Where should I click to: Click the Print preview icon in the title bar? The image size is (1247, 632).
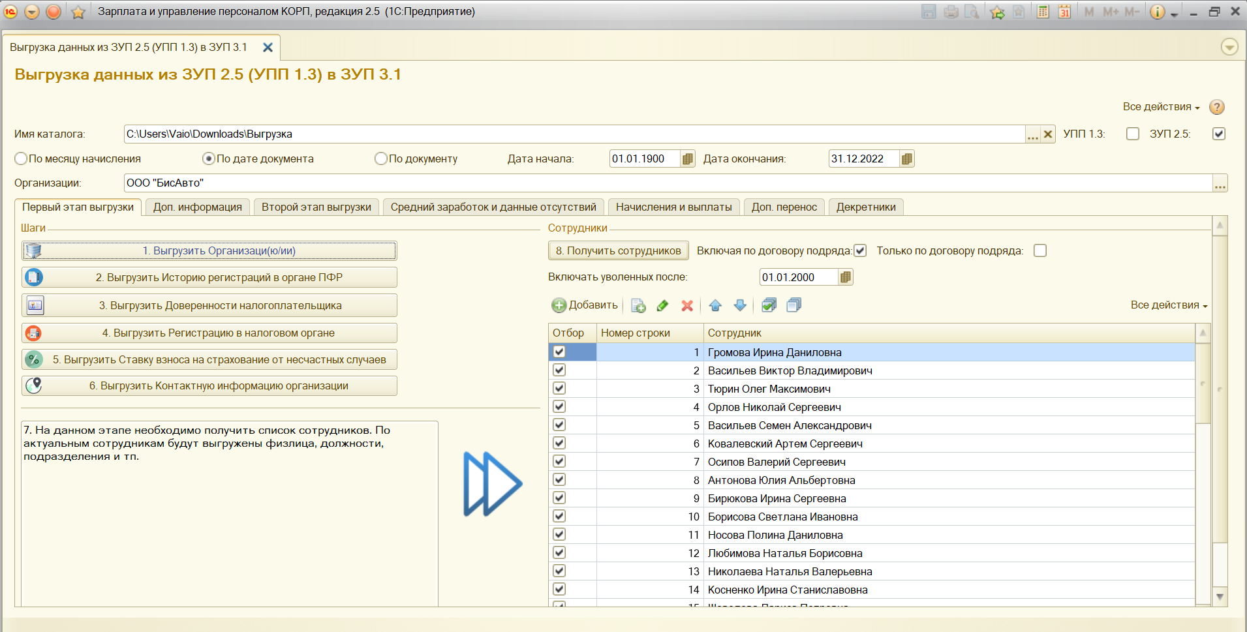tap(972, 12)
